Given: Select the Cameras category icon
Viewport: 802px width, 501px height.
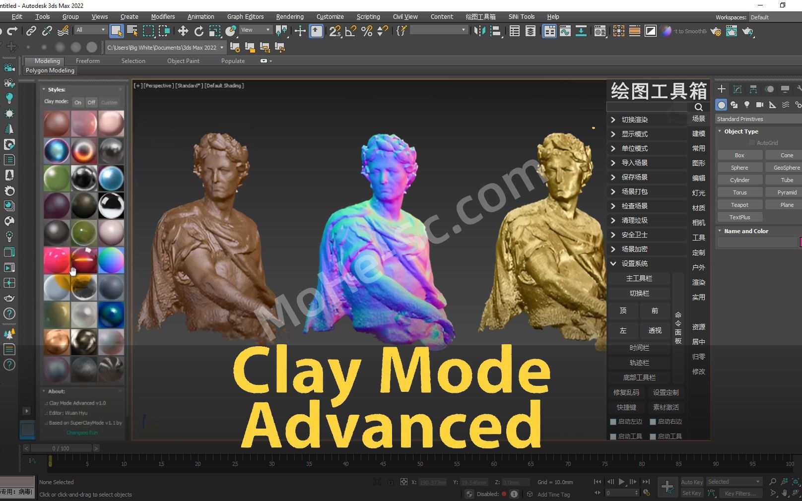Looking at the screenshot, I should (759, 105).
